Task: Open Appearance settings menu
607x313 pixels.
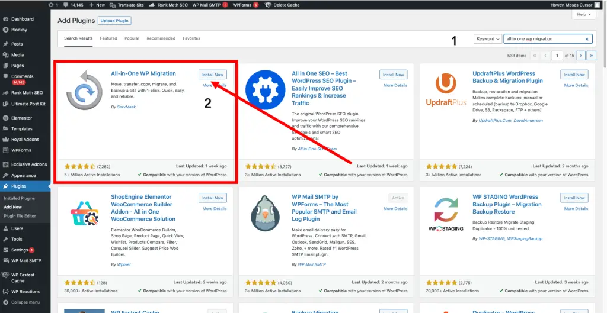Action: (25, 176)
